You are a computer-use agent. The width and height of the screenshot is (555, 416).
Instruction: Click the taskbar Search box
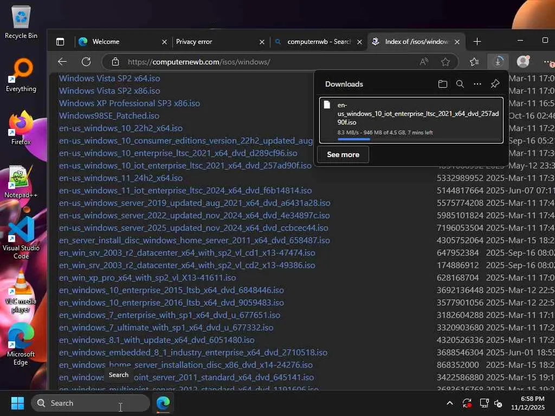tap(91, 403)
